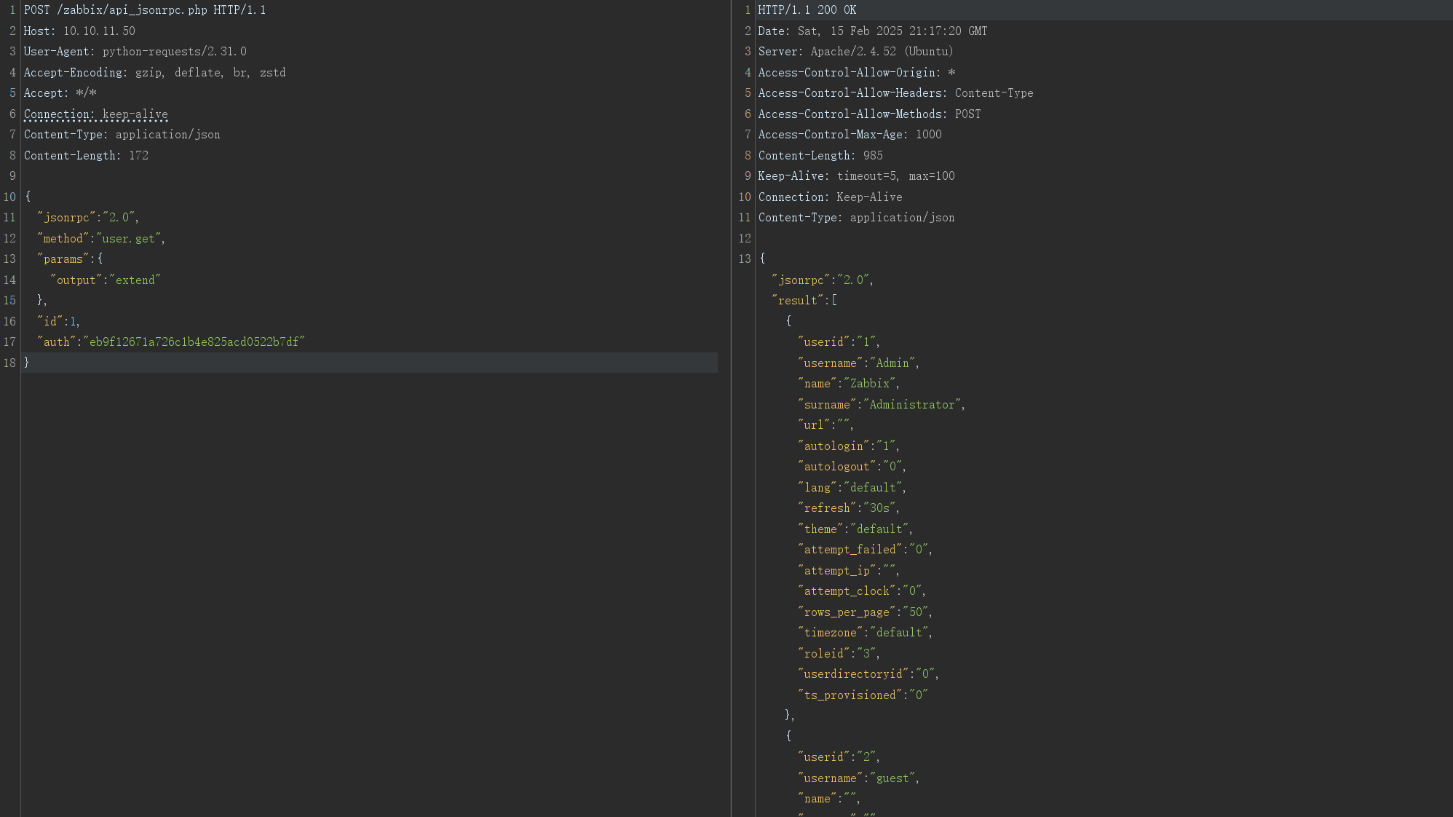Select the Date: Sat, 15 Feb 2025 header

tap(873, 31)
